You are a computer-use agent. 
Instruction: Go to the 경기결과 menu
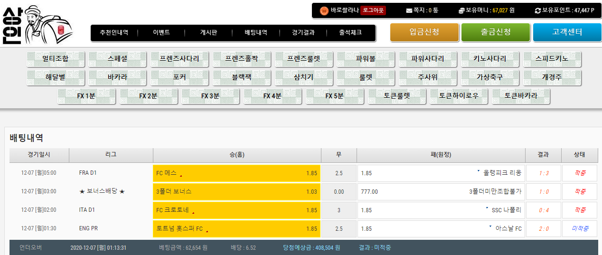(x=303, y=33)
